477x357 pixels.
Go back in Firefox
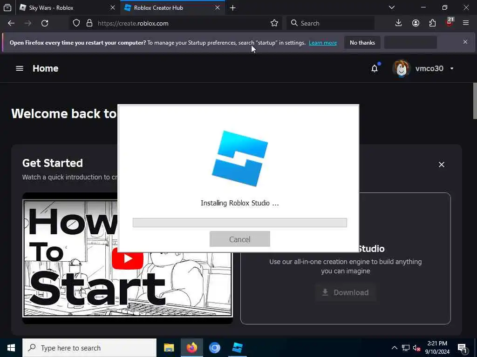click(11, 23)
